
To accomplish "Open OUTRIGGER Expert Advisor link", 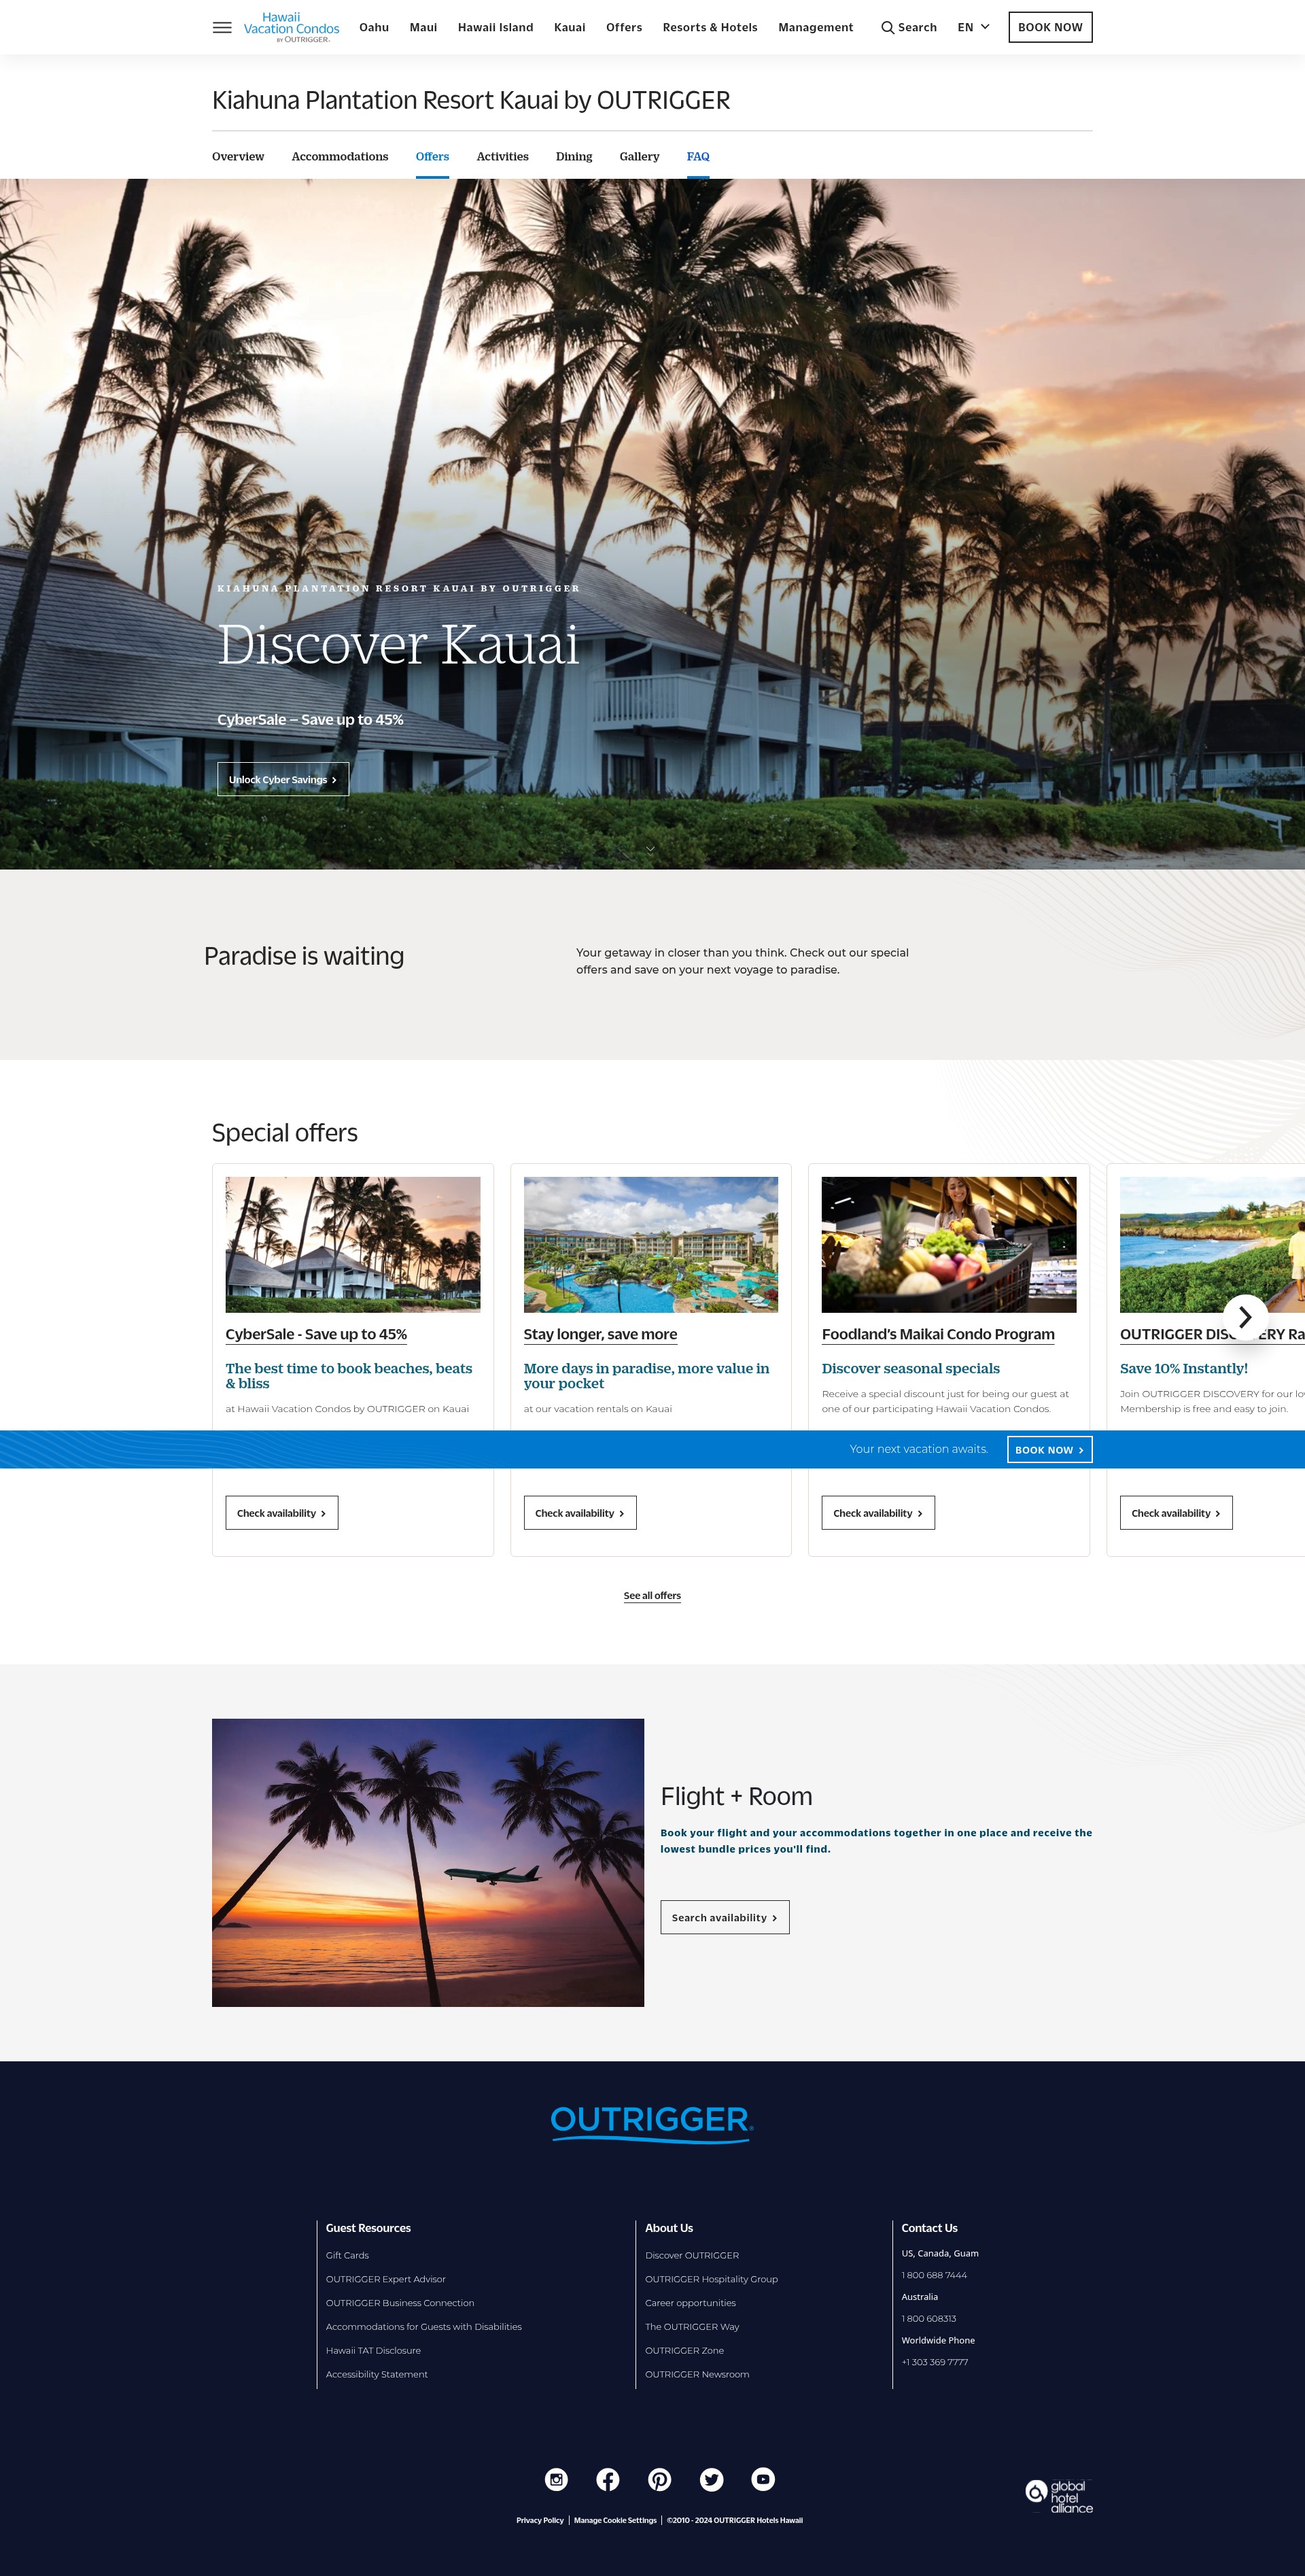I will tap(386, 2279).
